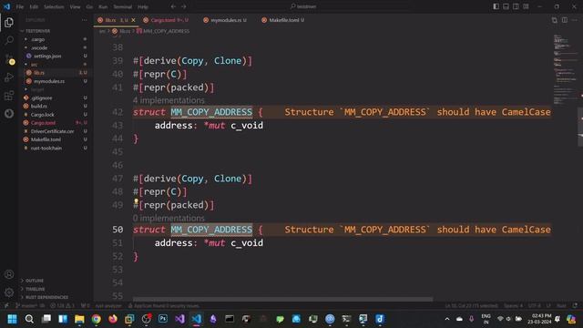
Task: Select lib.rs in the explorer tree
Action: (x=39, y=73)
